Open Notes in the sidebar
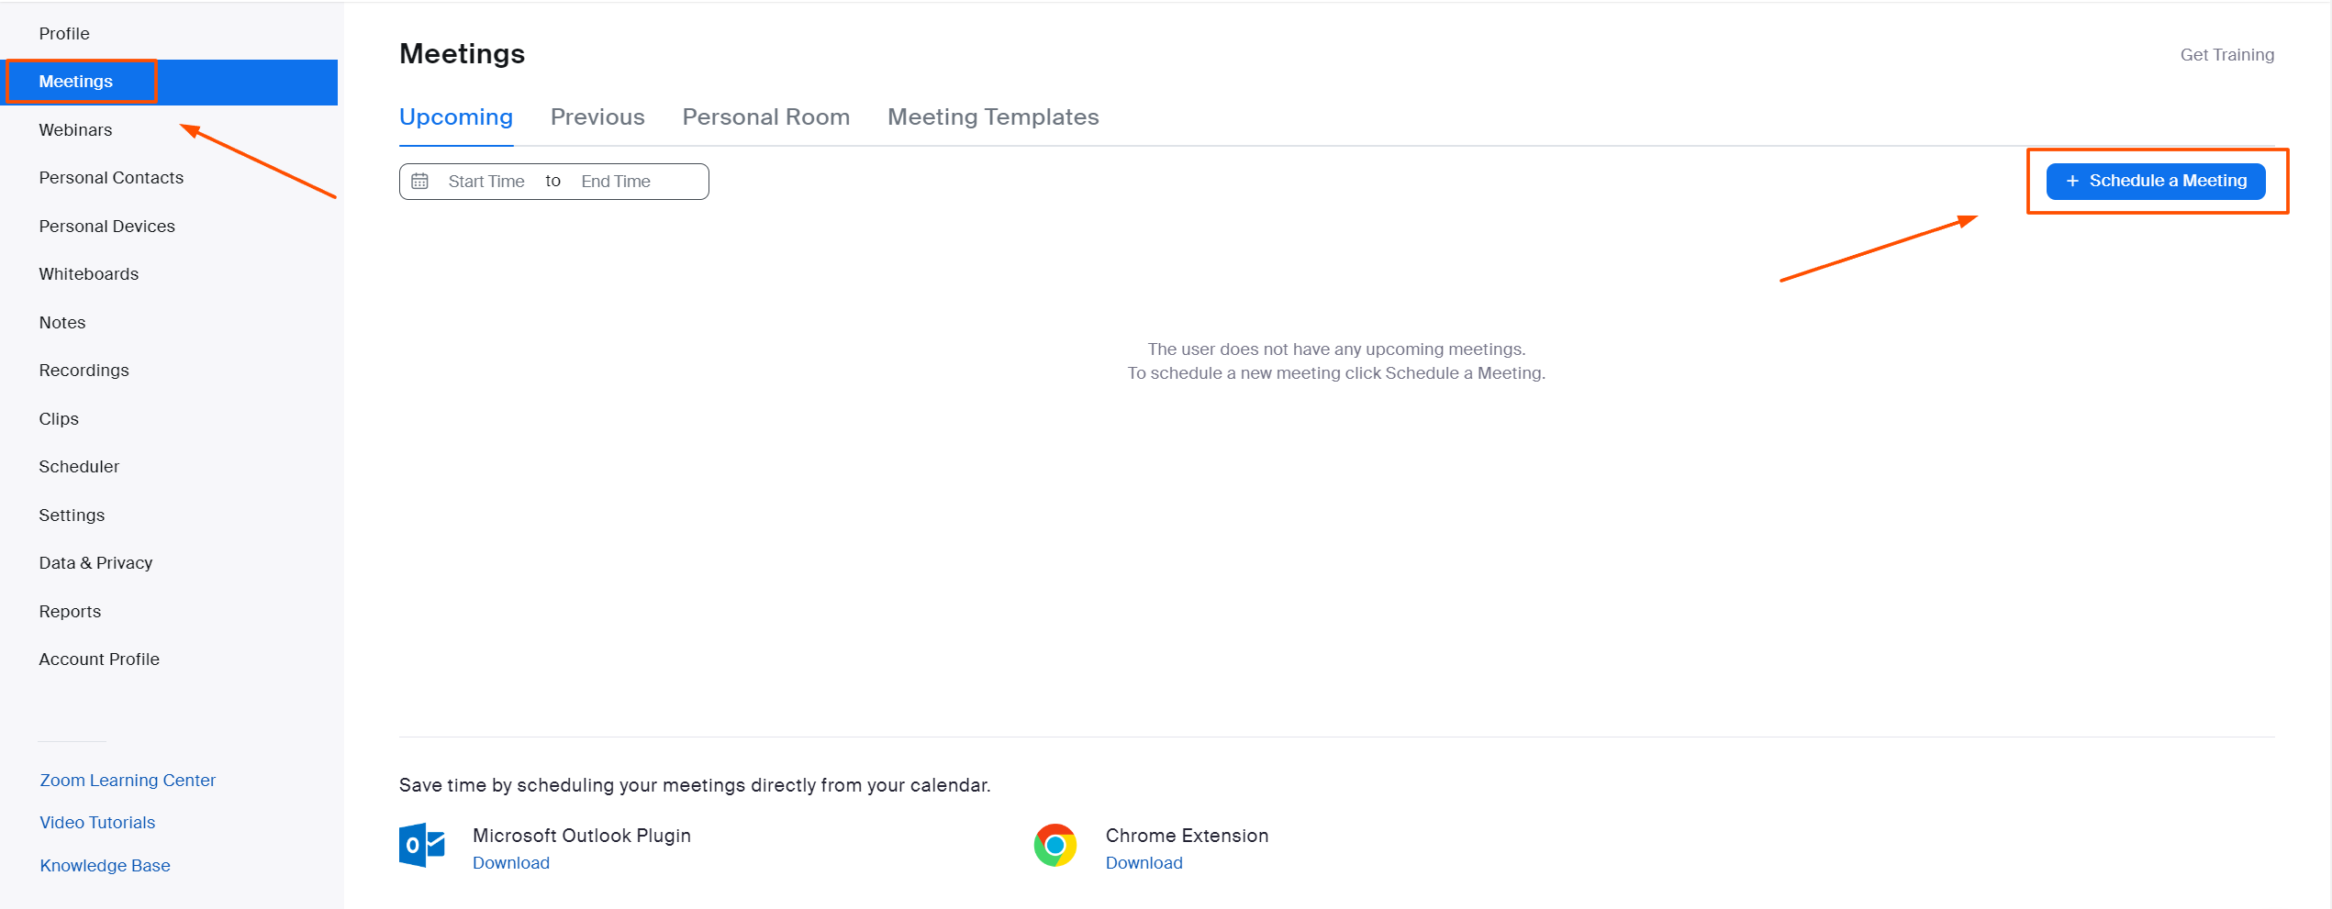 point(62,323)
